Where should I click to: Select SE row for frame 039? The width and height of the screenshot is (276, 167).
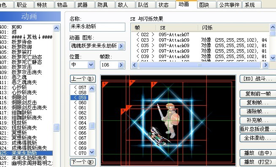pyautogui.click(x=200, y=56)
